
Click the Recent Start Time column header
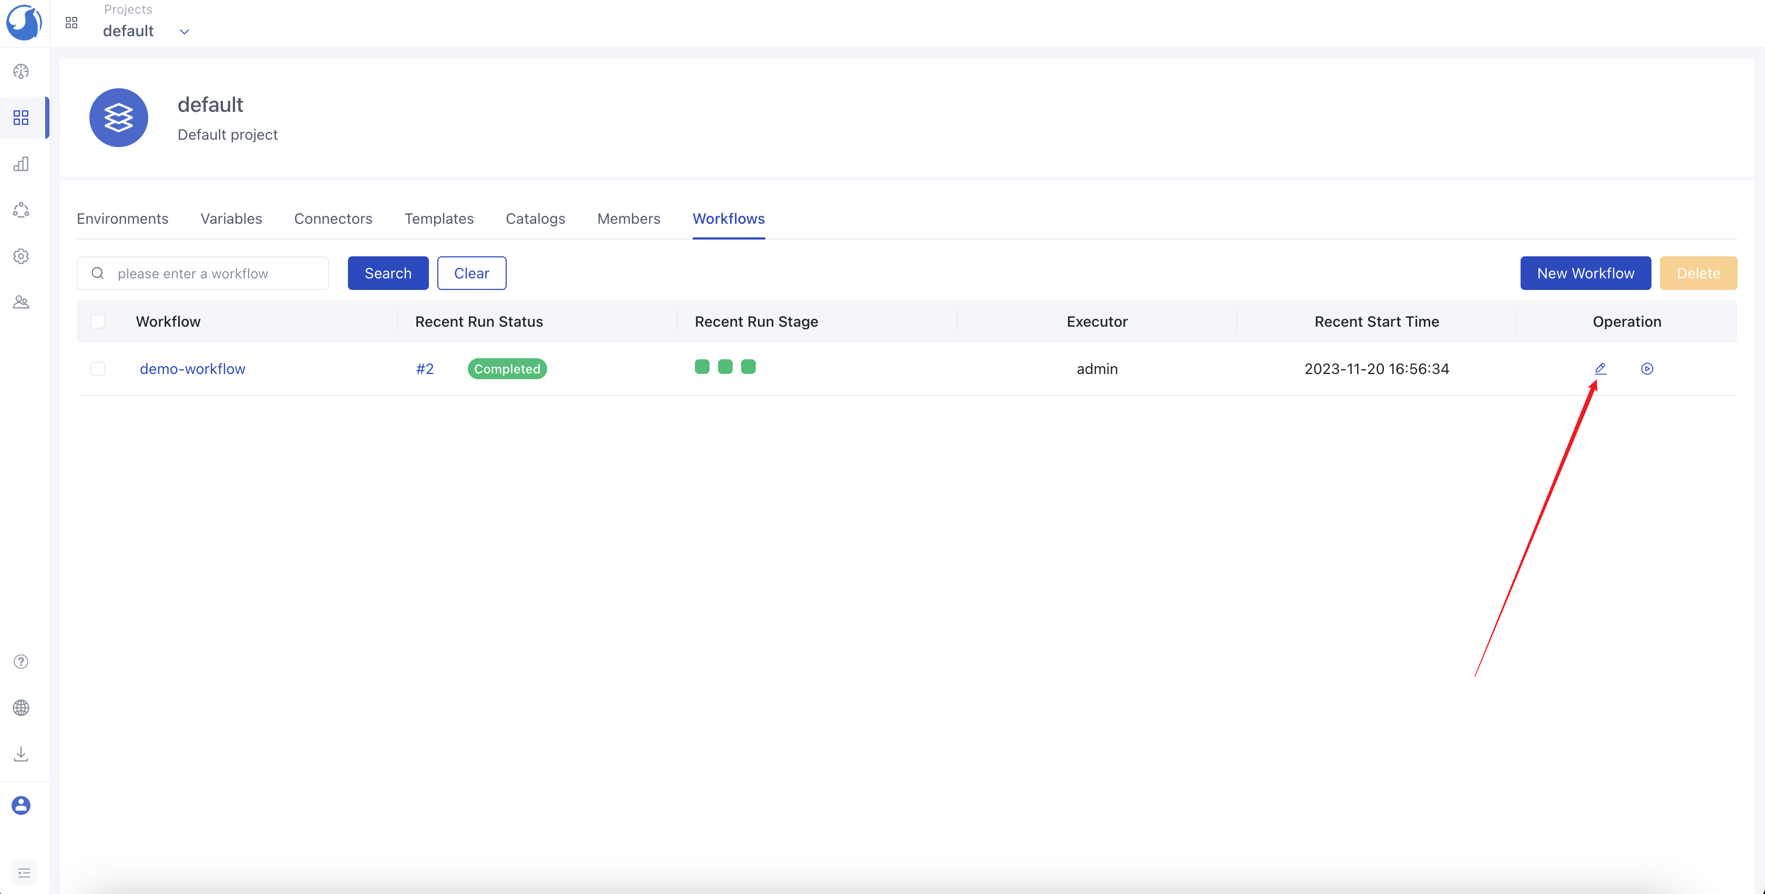tap(1377, 322)
